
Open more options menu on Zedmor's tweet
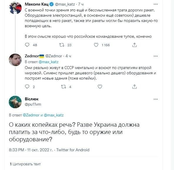click(156, 56)
